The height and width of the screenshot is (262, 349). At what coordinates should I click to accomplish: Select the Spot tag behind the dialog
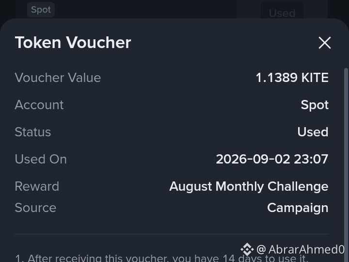point(41,10)
